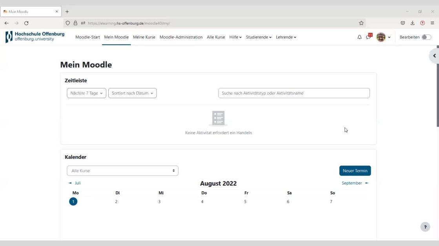
Task: Reload the page using browser refresh icon
Action: (26, 23)
